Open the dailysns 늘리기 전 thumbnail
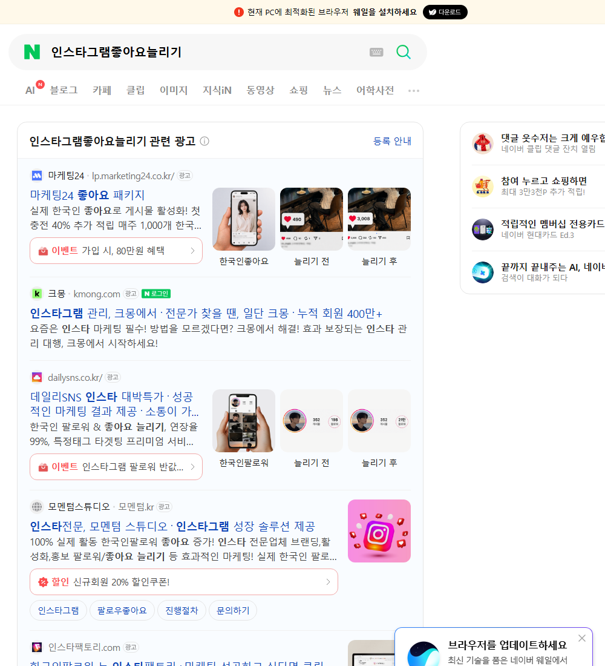 (312, 421)
